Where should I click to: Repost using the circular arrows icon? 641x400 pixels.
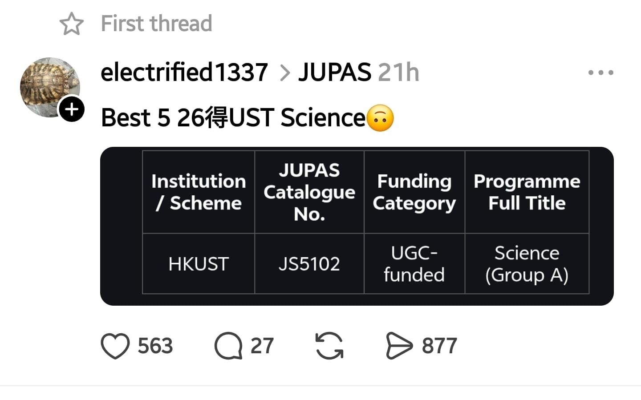329,346
